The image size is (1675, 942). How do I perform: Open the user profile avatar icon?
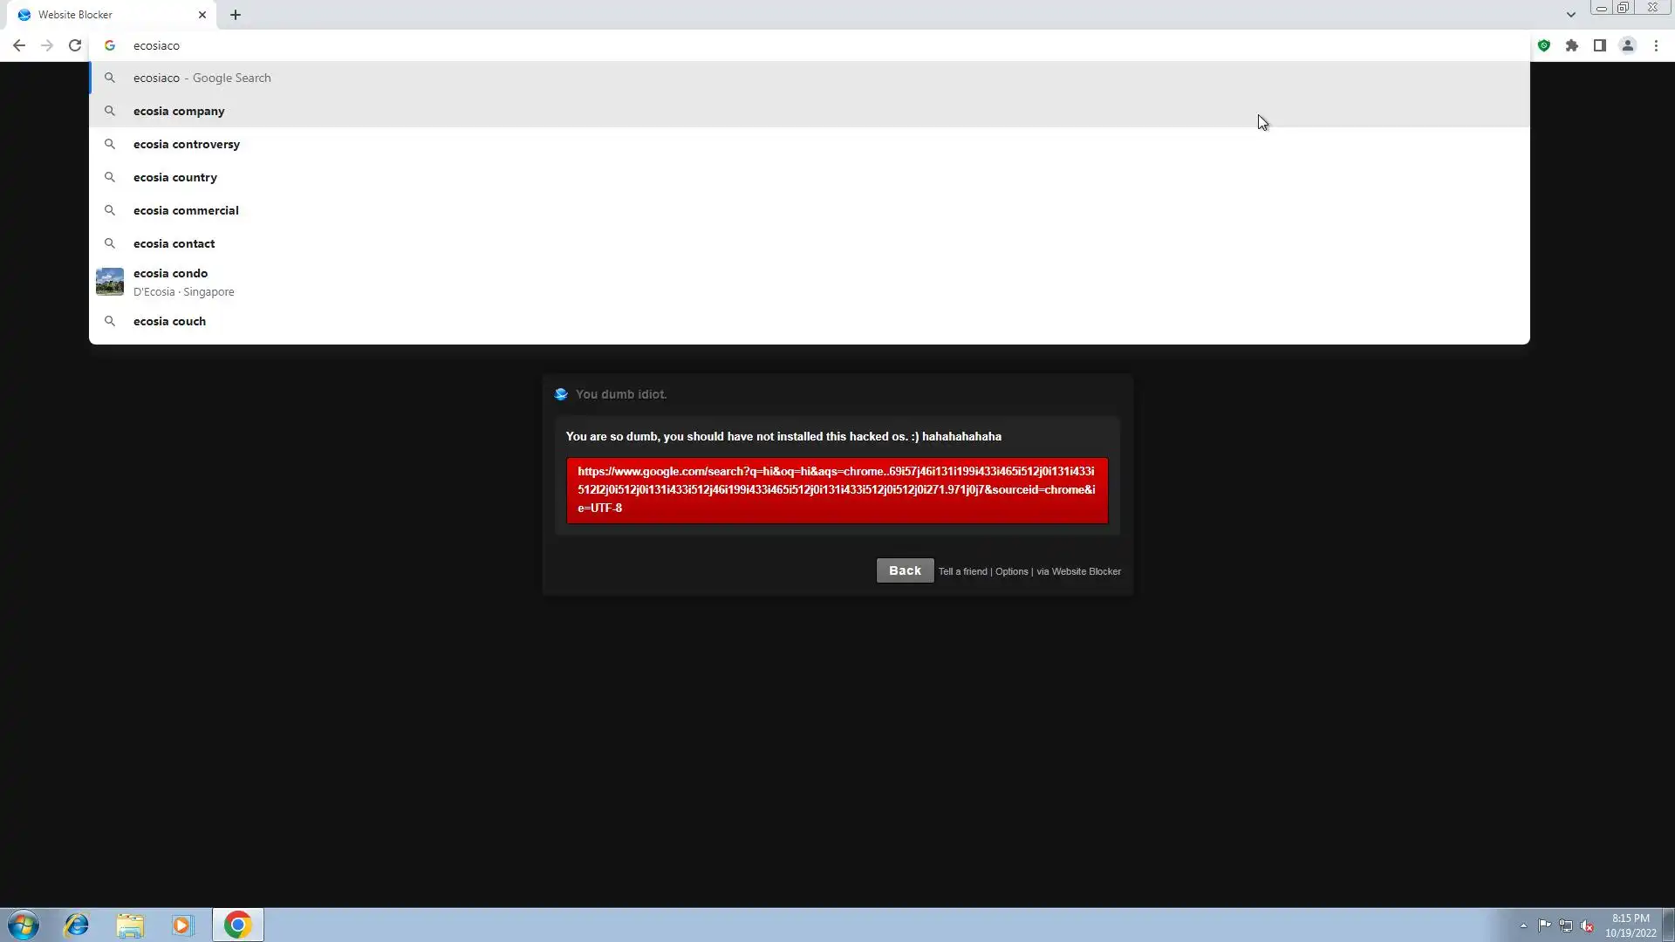tap(1627, 45)
